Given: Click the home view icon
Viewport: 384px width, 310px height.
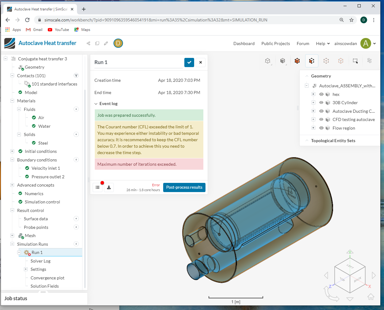Looking at the screenshot, I should [x=371, y=297].
